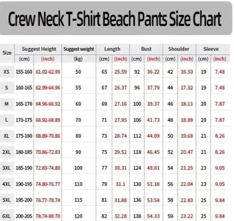The height and width of the screenshot is (221, 234).
Task: Click the 36.22 inch bust cell
Action: tap(153, 72)
